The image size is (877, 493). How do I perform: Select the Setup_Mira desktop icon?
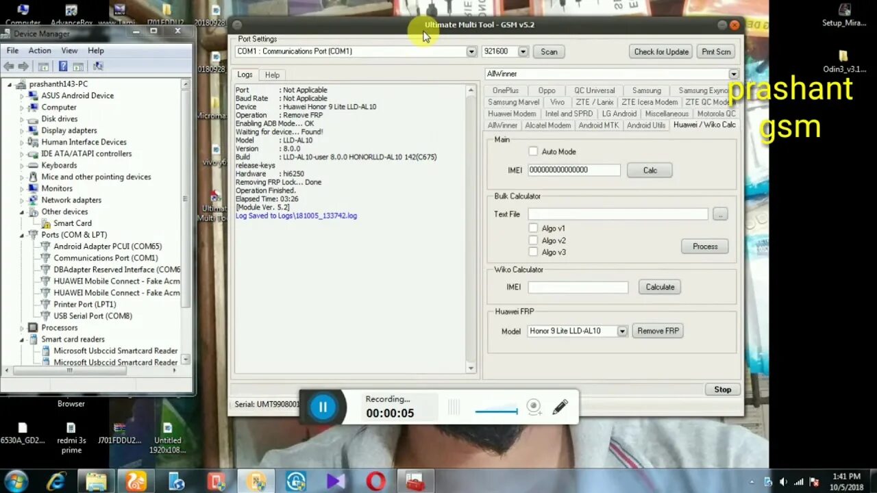844,15
